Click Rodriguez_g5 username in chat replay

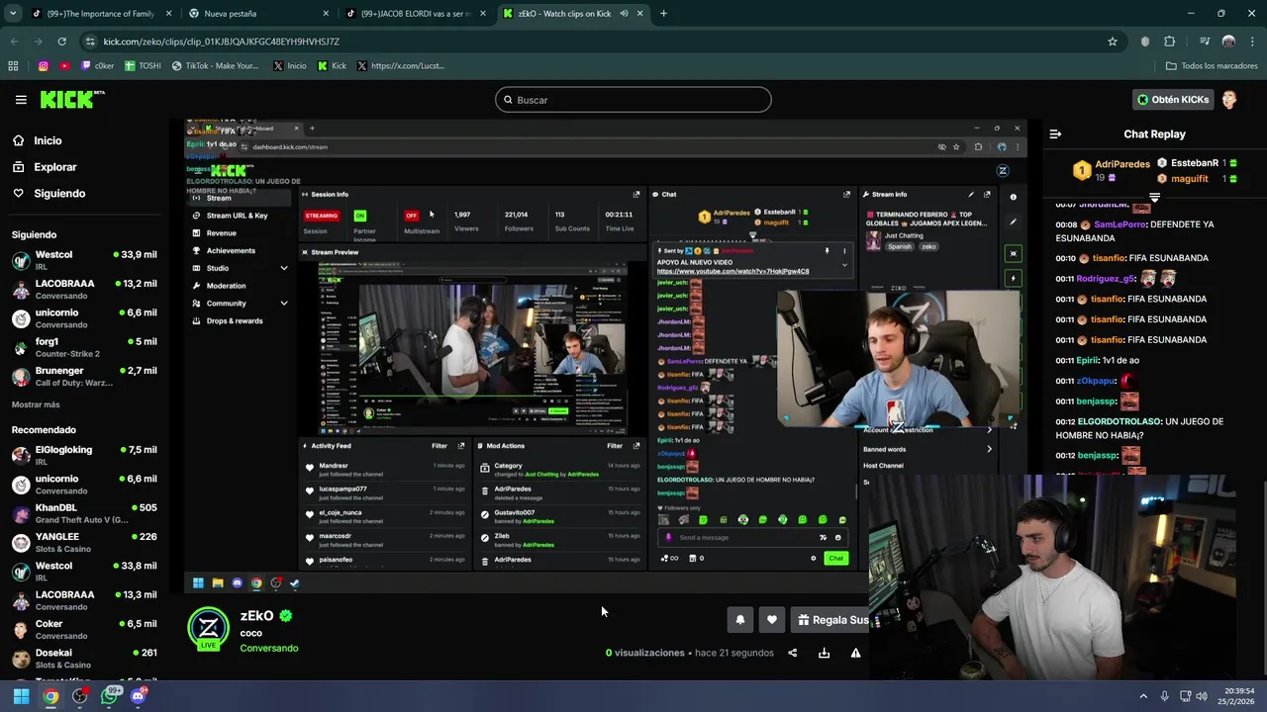pos(1106,279)
